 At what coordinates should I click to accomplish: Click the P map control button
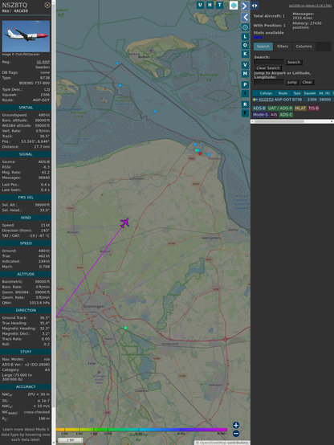[x=245, y=84]
